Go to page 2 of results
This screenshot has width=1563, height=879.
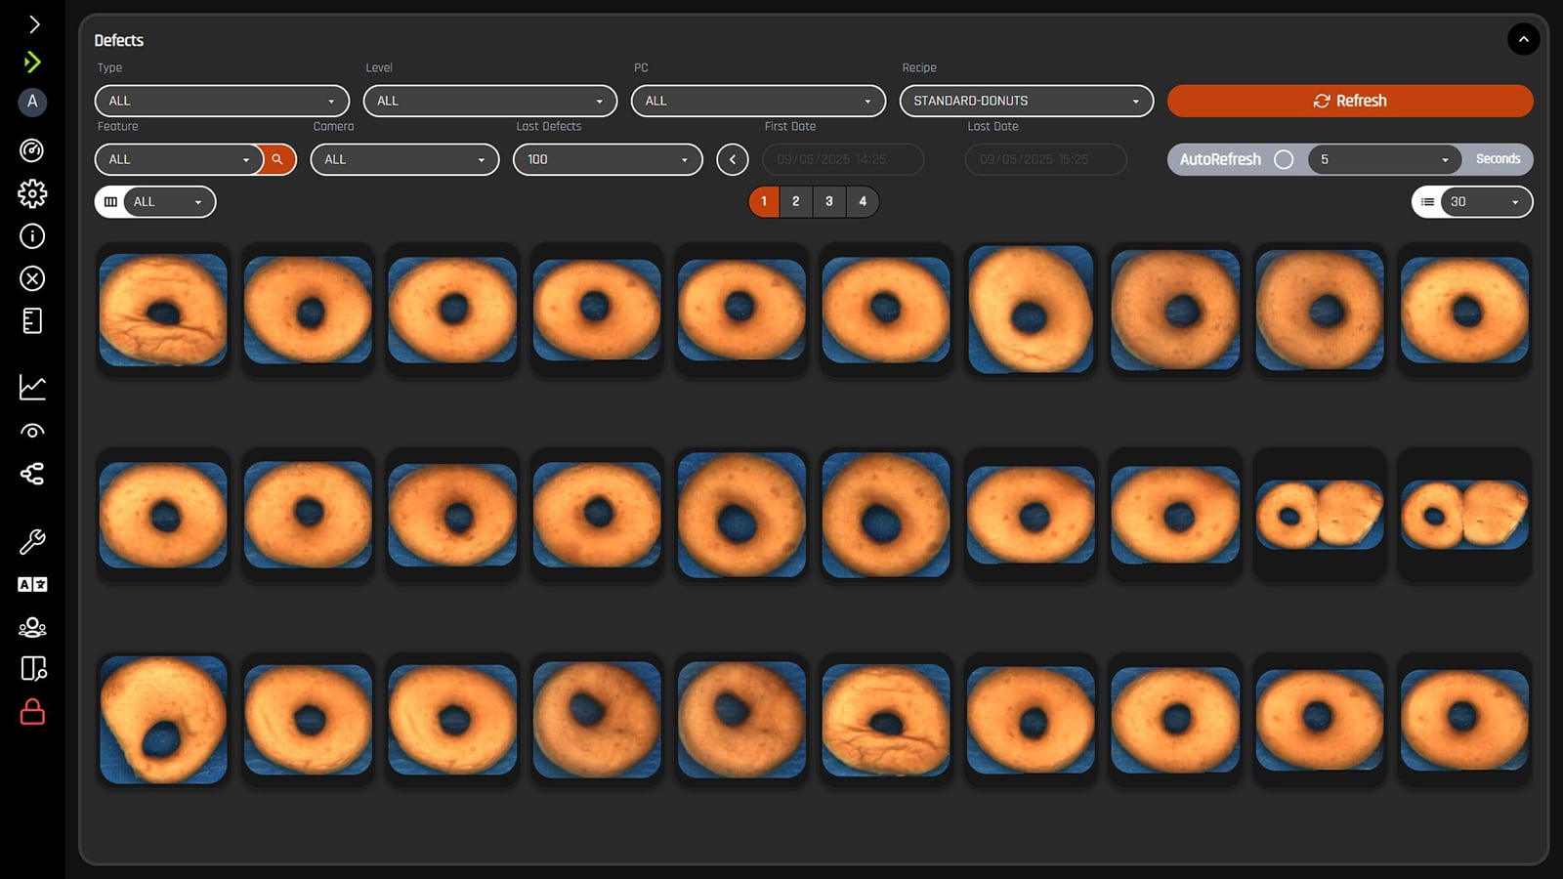point(796,201)
